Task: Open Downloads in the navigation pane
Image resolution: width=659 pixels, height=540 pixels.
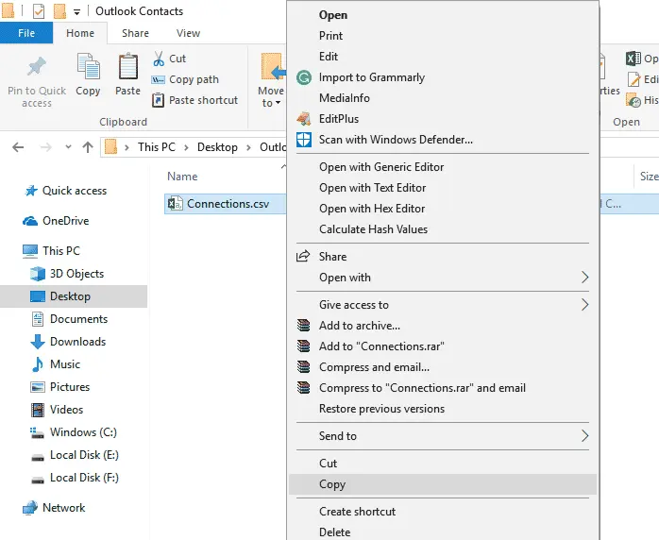Action: (77, 342)
